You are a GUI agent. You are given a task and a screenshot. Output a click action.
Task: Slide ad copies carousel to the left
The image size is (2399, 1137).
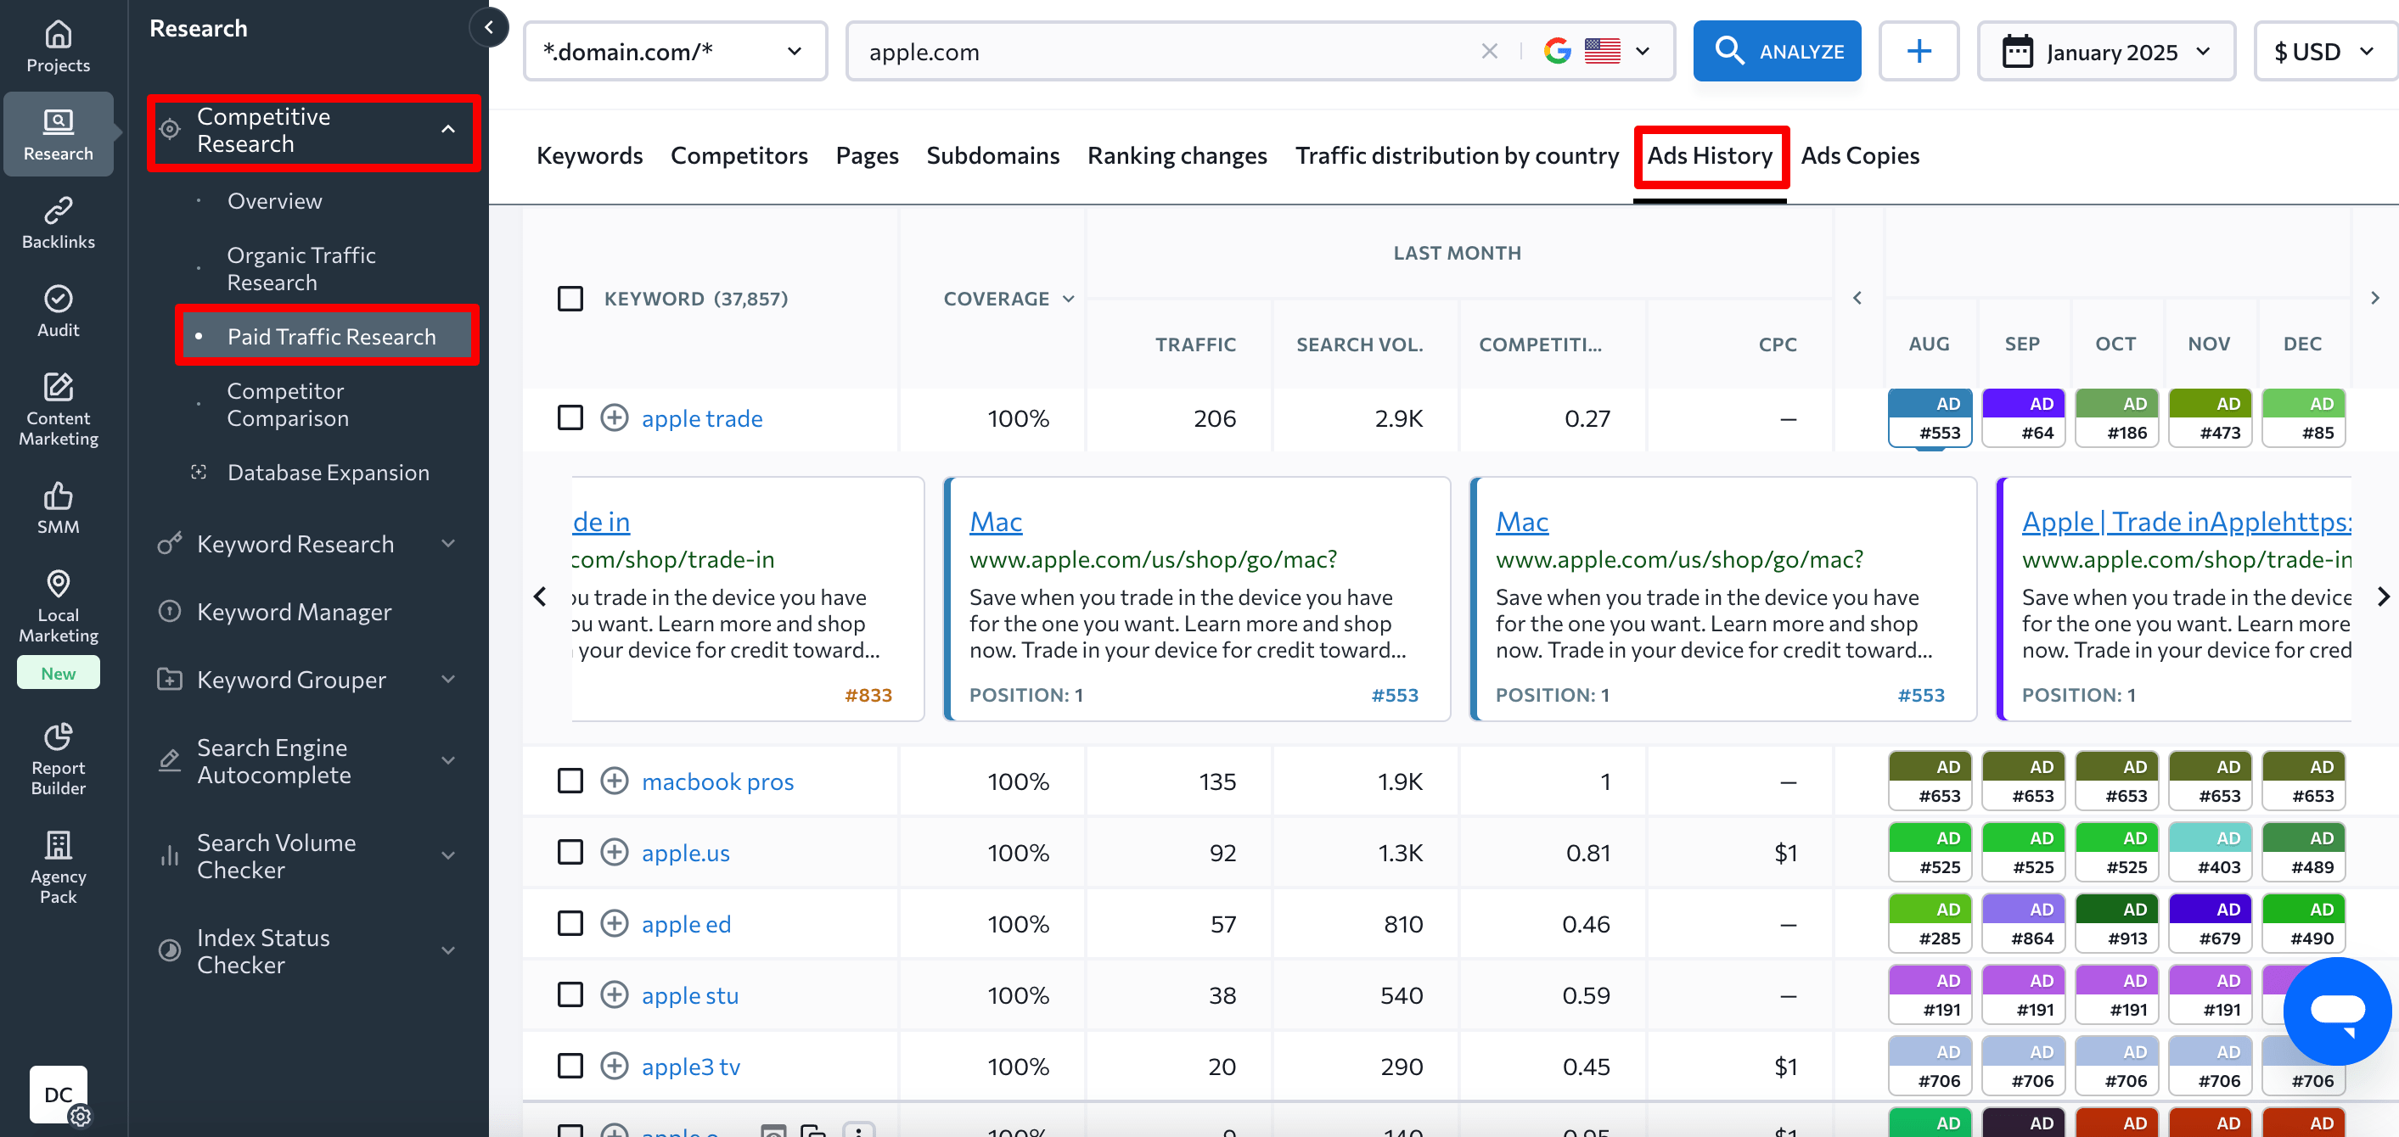pos(540,597)
